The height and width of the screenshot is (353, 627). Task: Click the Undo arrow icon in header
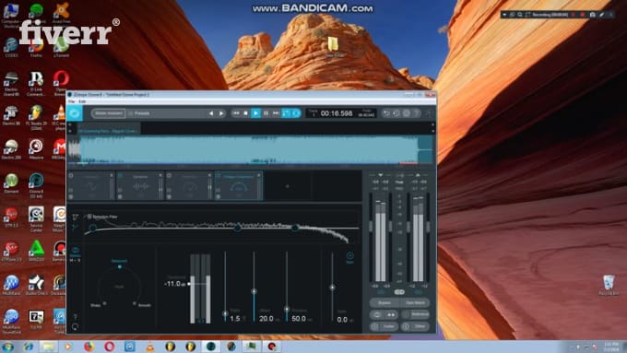coord(386,113)
